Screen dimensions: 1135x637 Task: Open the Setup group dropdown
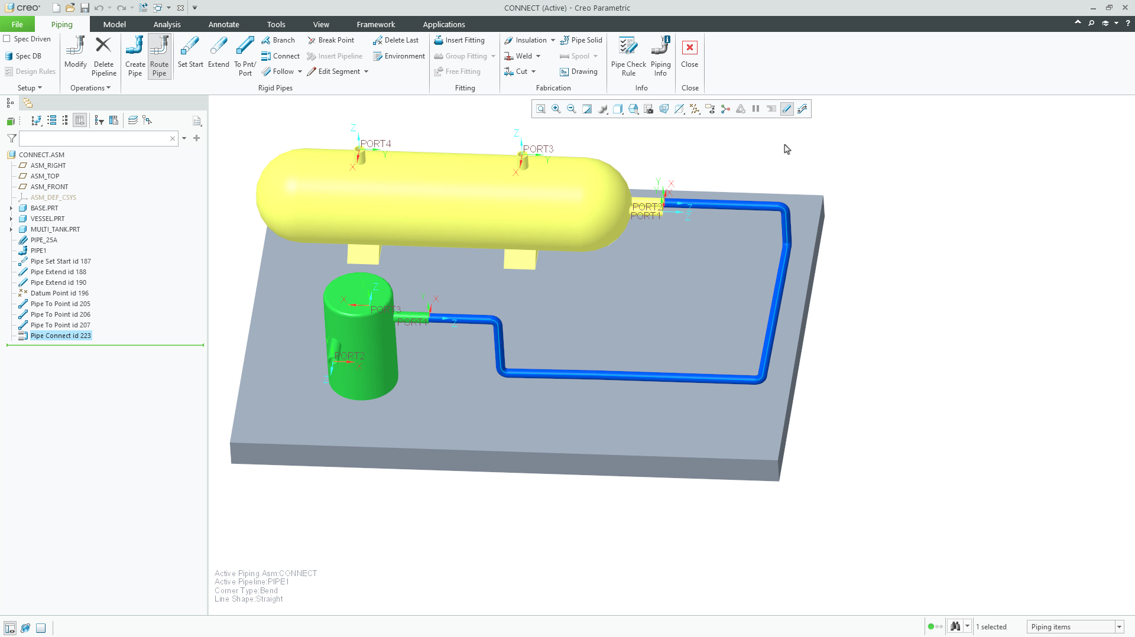30,88
